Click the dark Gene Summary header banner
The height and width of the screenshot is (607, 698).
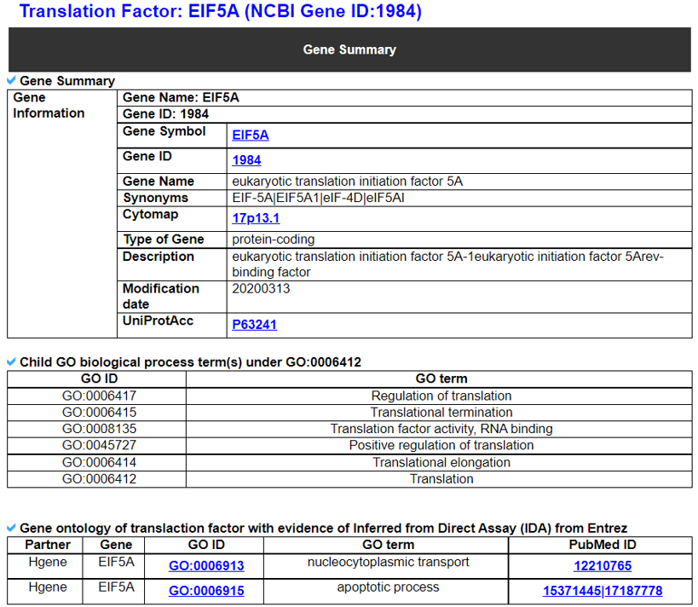(349, 49)
